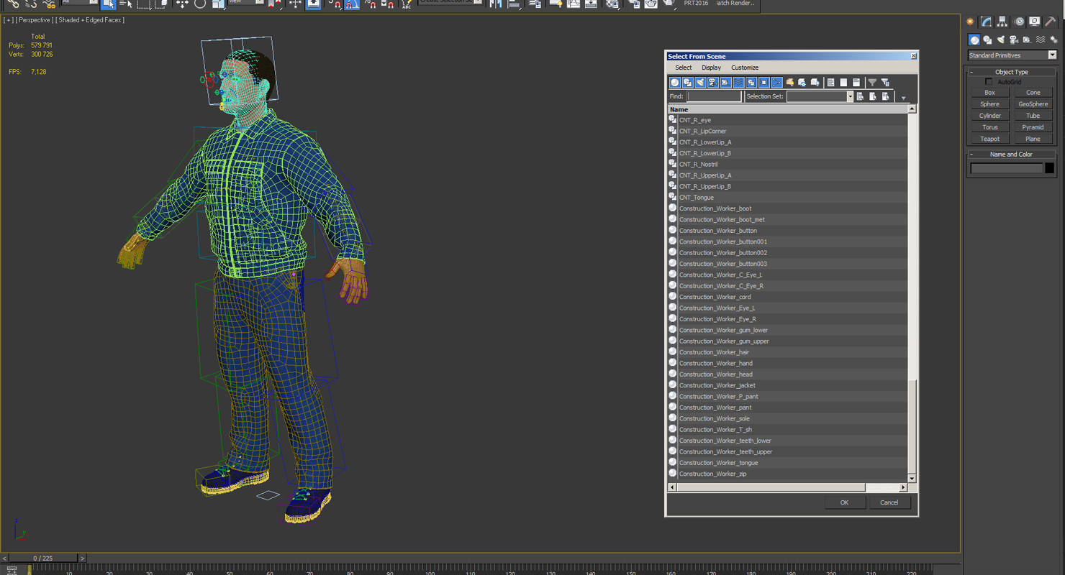Open the Create tab in command panel
1065x575 pixels.
tap(970, 22)
